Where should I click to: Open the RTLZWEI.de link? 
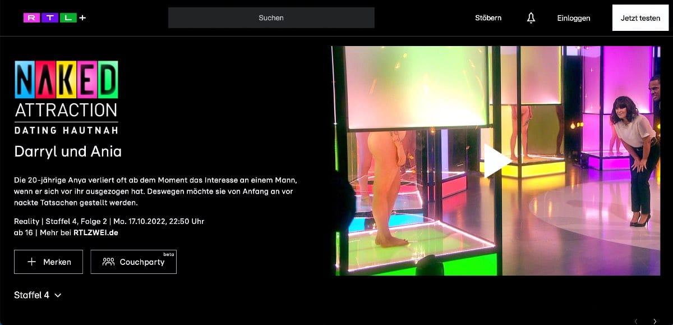(96, 232)
